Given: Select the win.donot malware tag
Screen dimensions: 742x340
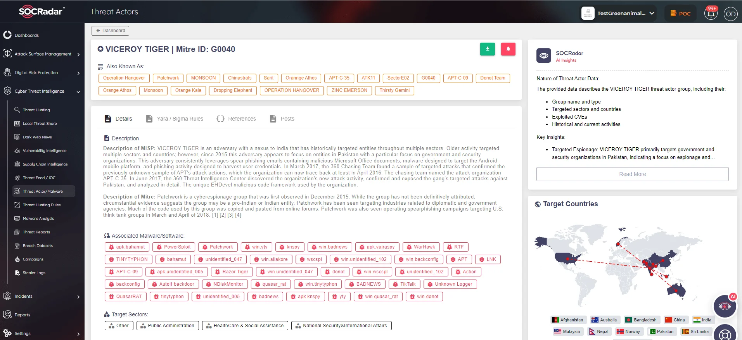Looking at the screenshot, I should 424,297.
